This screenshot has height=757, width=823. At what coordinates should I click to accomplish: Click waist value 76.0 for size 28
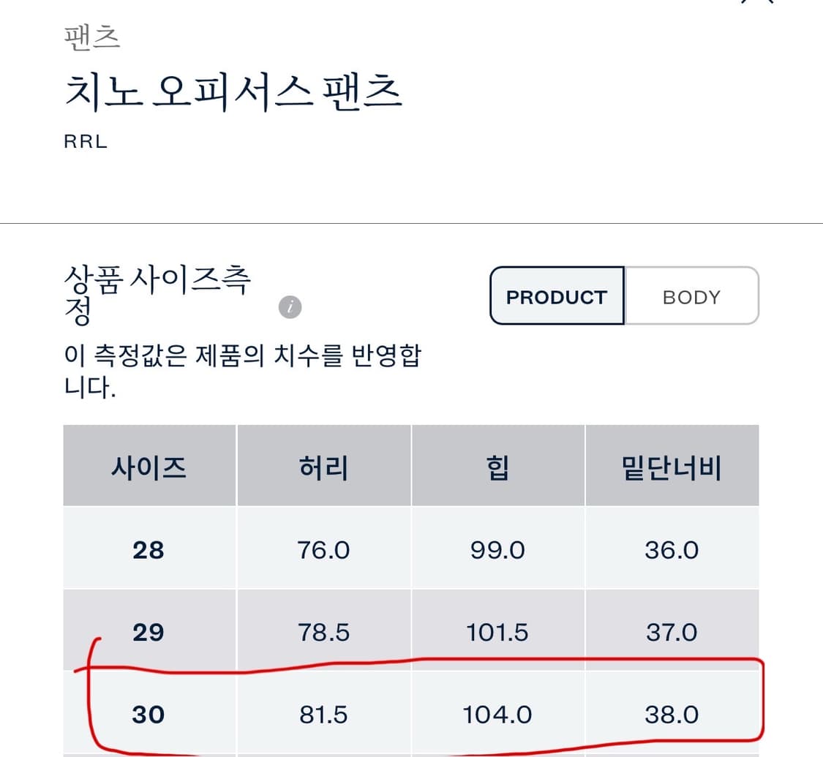[x=323, y=550]
